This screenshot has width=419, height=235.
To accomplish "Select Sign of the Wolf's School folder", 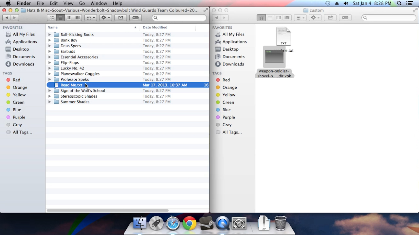I will point(128,90).
